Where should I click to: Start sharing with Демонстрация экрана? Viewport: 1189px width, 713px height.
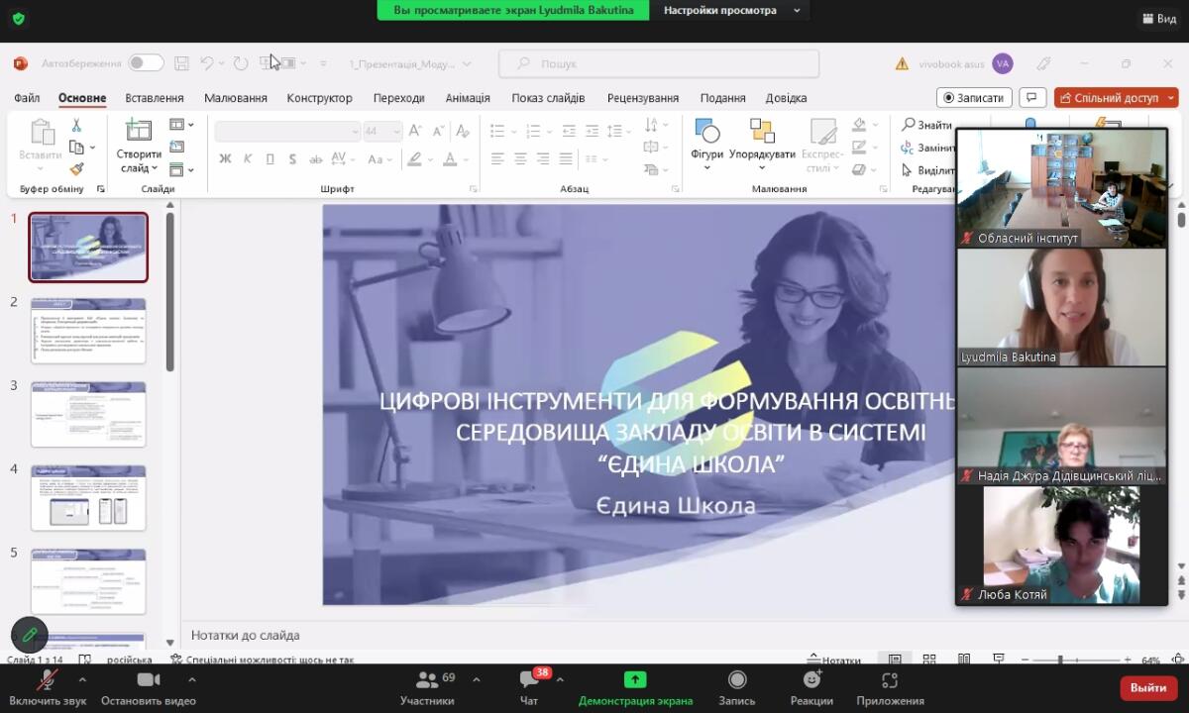click(x=635, y=686)
